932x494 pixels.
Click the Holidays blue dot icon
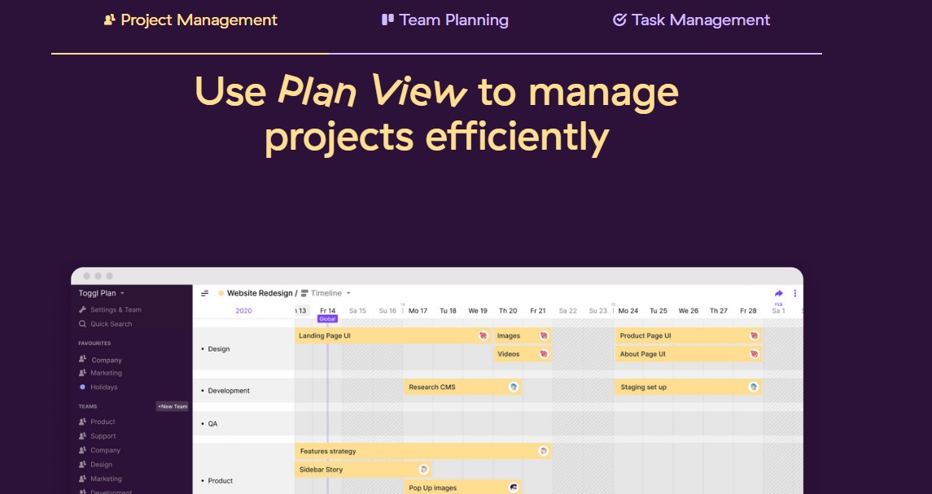[x=83, y=387]
